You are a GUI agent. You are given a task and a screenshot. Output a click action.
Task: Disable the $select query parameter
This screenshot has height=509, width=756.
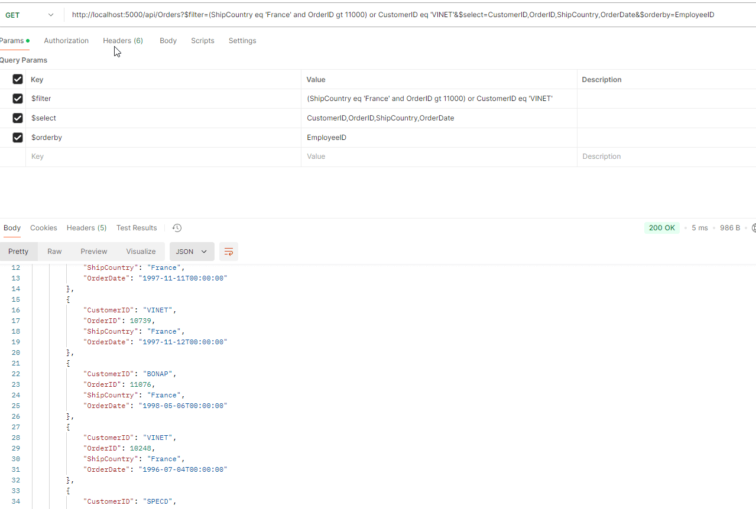[18, 118]
